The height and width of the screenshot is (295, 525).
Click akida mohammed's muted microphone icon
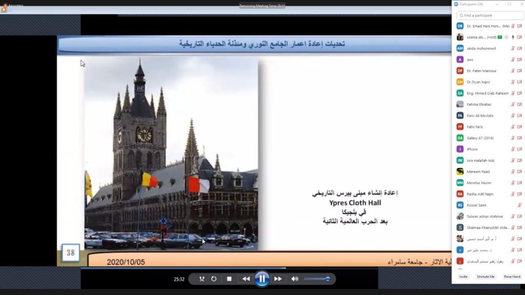[513, 49]
